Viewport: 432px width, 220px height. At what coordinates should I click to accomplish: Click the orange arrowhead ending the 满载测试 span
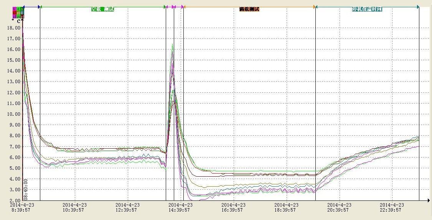(314, 7)
